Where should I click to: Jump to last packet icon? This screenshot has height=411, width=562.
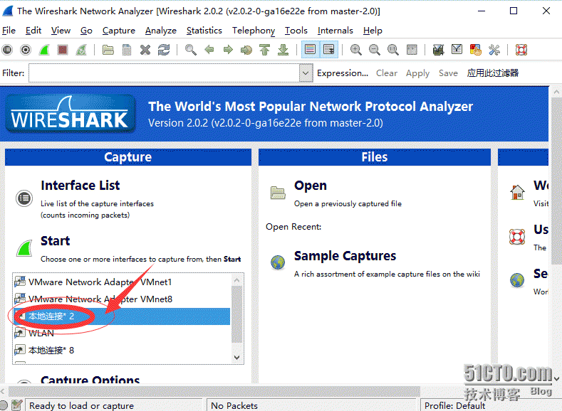pyautogui.click(x=283, y=50)
